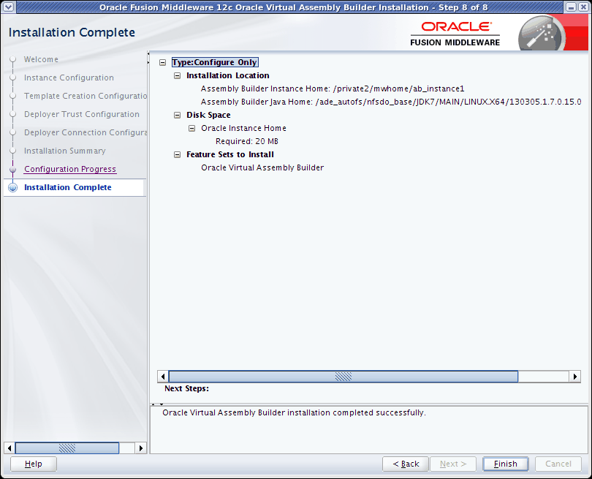
Task: Collapse the Type:Configure Only tree node
Action: tap(162, 63)
